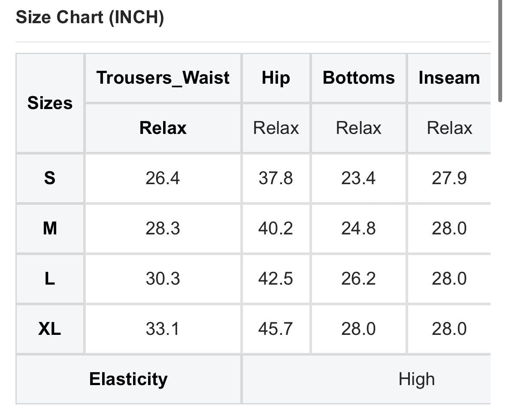Click the High elasticity value

tap(416, 379)
